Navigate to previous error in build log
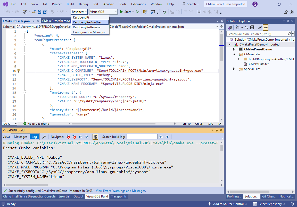 68,137
